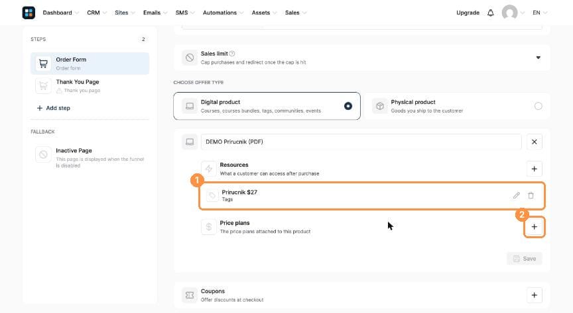Add a coupon with the plus button

tap(535, 295)
